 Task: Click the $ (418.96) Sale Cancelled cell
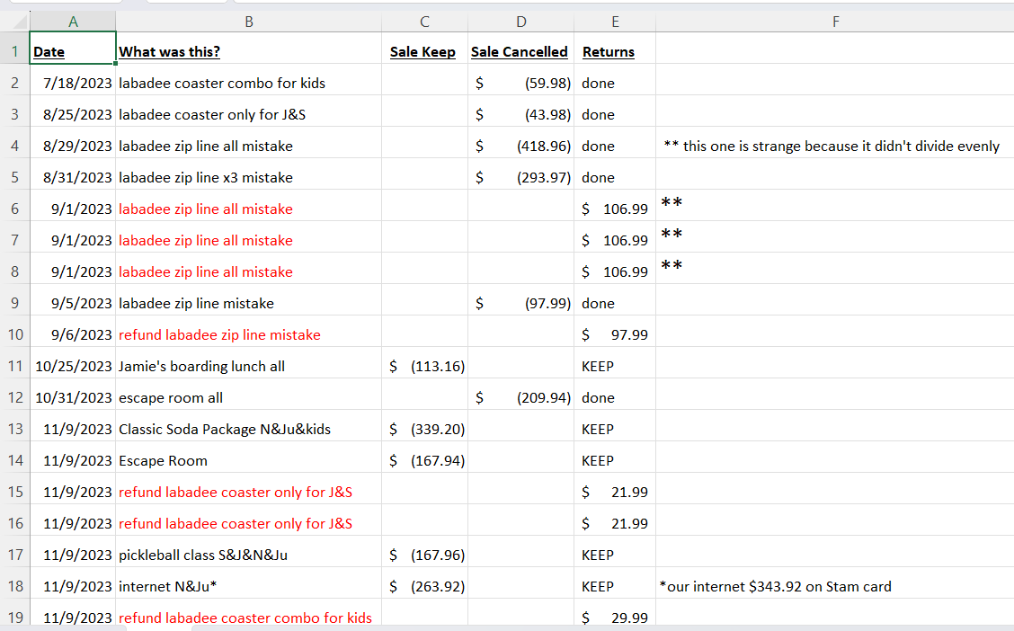[x=520, y=146]
